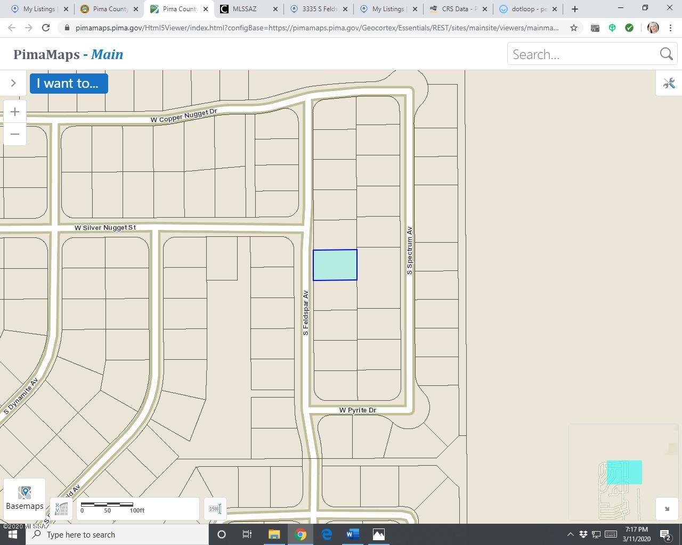Image resolution: width=682 pixels, height=545 pixels.
Task: Click the S Spectrum Av street label
Action: pos(409,251)
